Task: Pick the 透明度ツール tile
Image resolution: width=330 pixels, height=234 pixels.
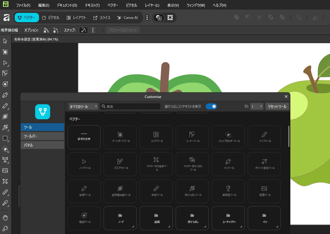Action: click(x=228, y=191)
